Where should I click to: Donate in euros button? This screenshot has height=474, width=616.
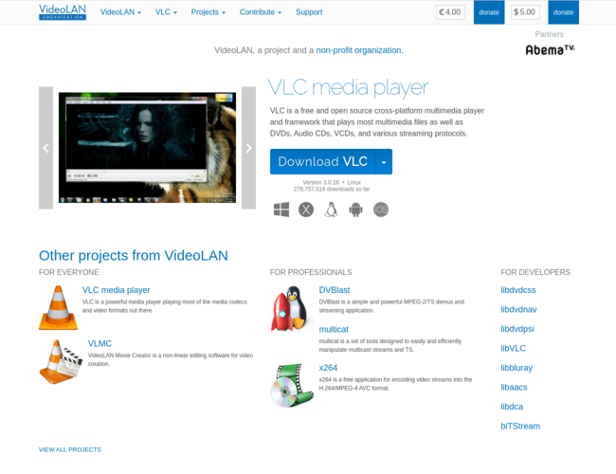click(489, 12)
